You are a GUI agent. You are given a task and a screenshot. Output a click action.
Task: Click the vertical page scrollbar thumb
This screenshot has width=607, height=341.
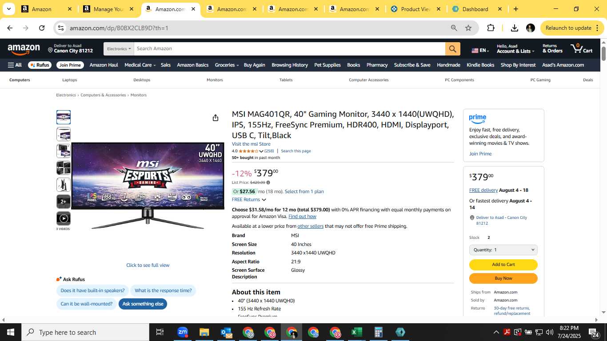click(603, 54)
